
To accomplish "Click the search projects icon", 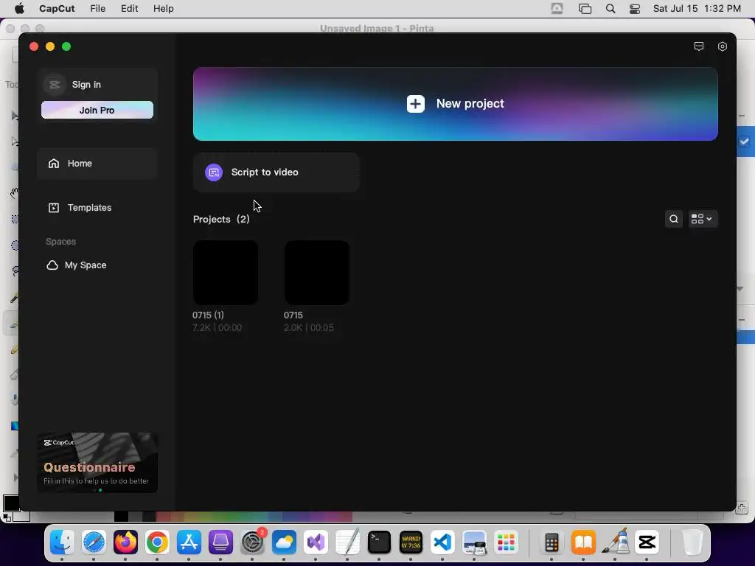I will pyautogui.click(x=674, y=219).
